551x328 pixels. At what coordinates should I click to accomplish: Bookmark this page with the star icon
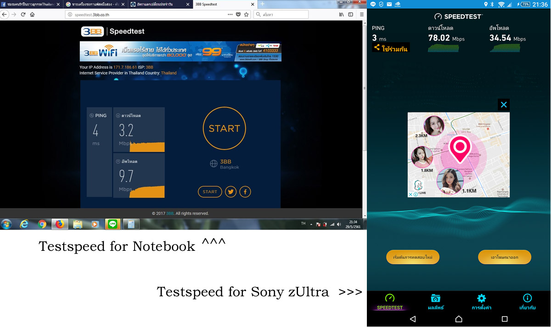click(246, 14)
